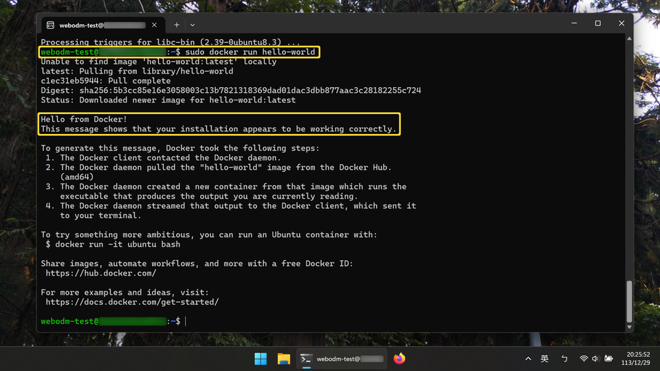Select the webodm-test terminal tab

pyautogui.click(x=102, y=25)
